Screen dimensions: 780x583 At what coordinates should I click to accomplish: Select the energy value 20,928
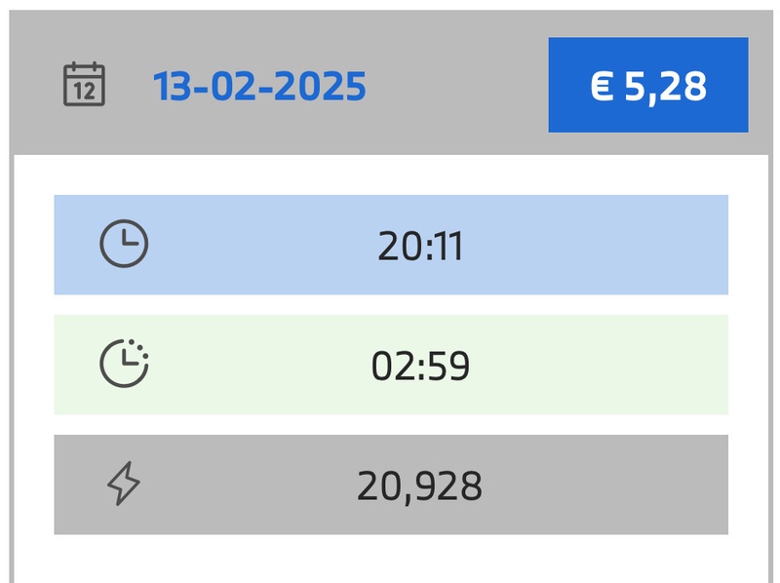pyautogui.click(x=419, y=486)
